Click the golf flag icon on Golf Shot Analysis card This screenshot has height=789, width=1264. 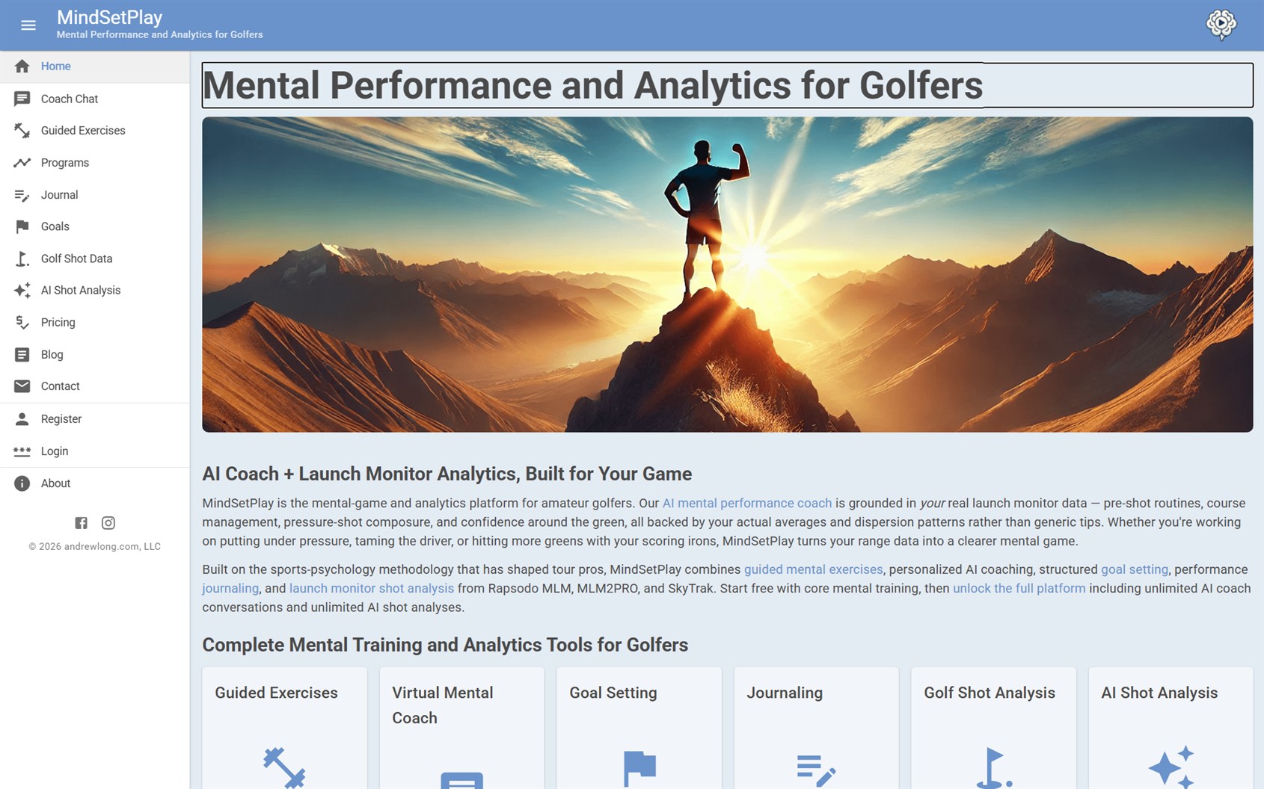click(x=994, y=768)
